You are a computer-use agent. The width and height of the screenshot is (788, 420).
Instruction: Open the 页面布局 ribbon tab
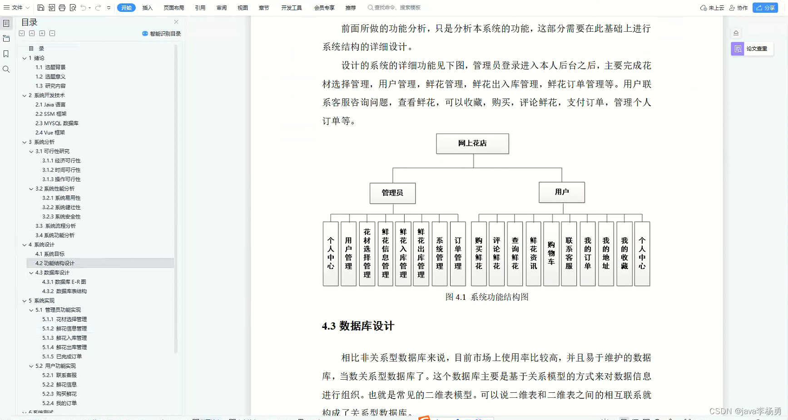click(x=173, y=8)
